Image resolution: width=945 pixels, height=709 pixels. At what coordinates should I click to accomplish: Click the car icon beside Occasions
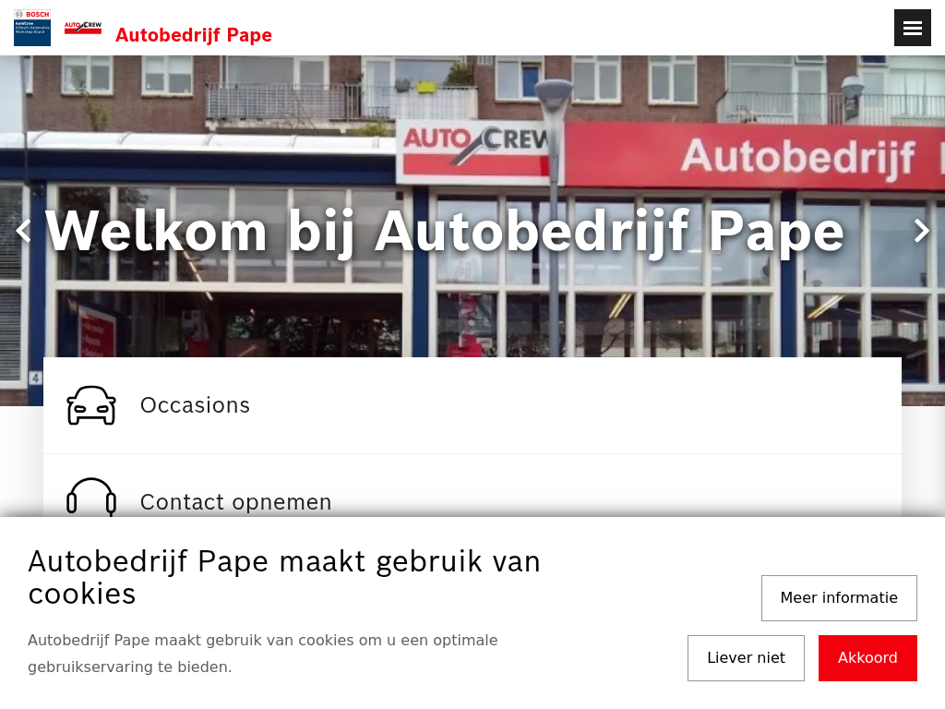coord(91,405)
